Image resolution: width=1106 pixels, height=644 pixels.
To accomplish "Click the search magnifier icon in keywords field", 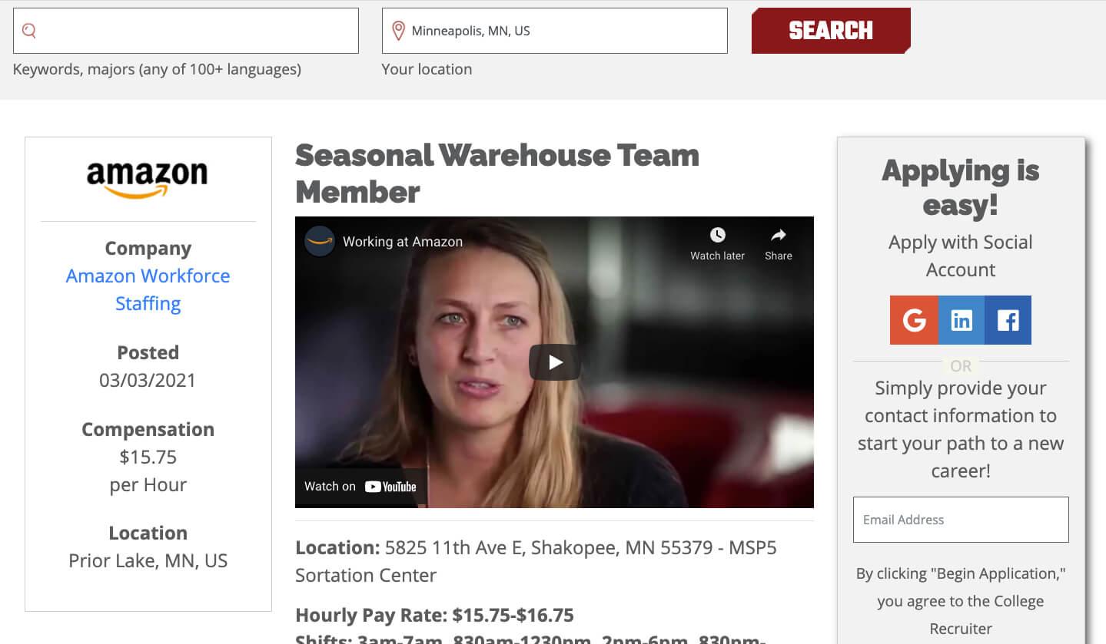I will tap(29, 31).
